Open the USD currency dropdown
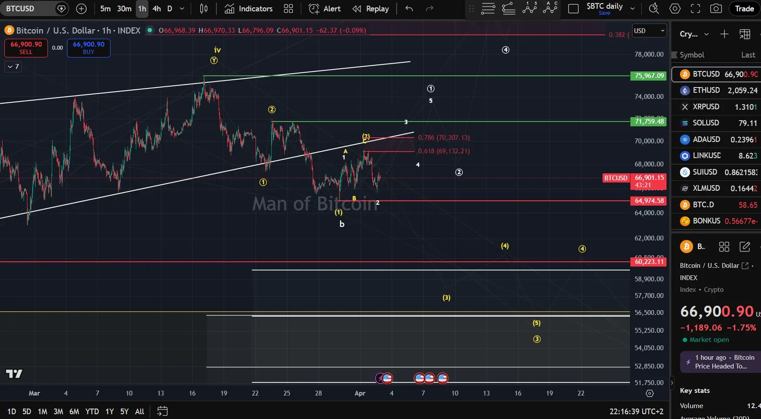 pyautogui.click(x=649, y=30)
